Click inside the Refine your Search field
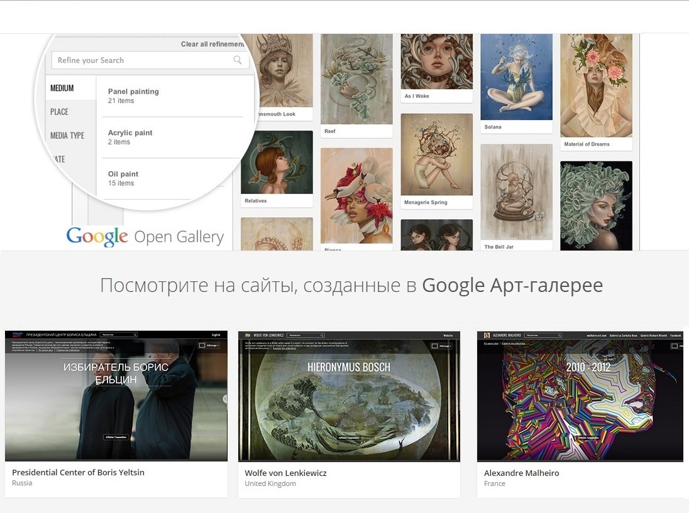 click(x=150, y=60)
